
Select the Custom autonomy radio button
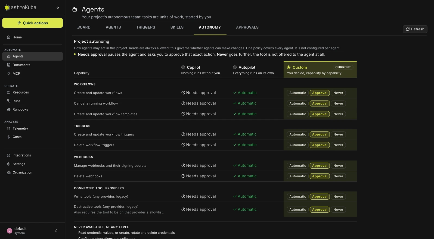pos(289,67)
